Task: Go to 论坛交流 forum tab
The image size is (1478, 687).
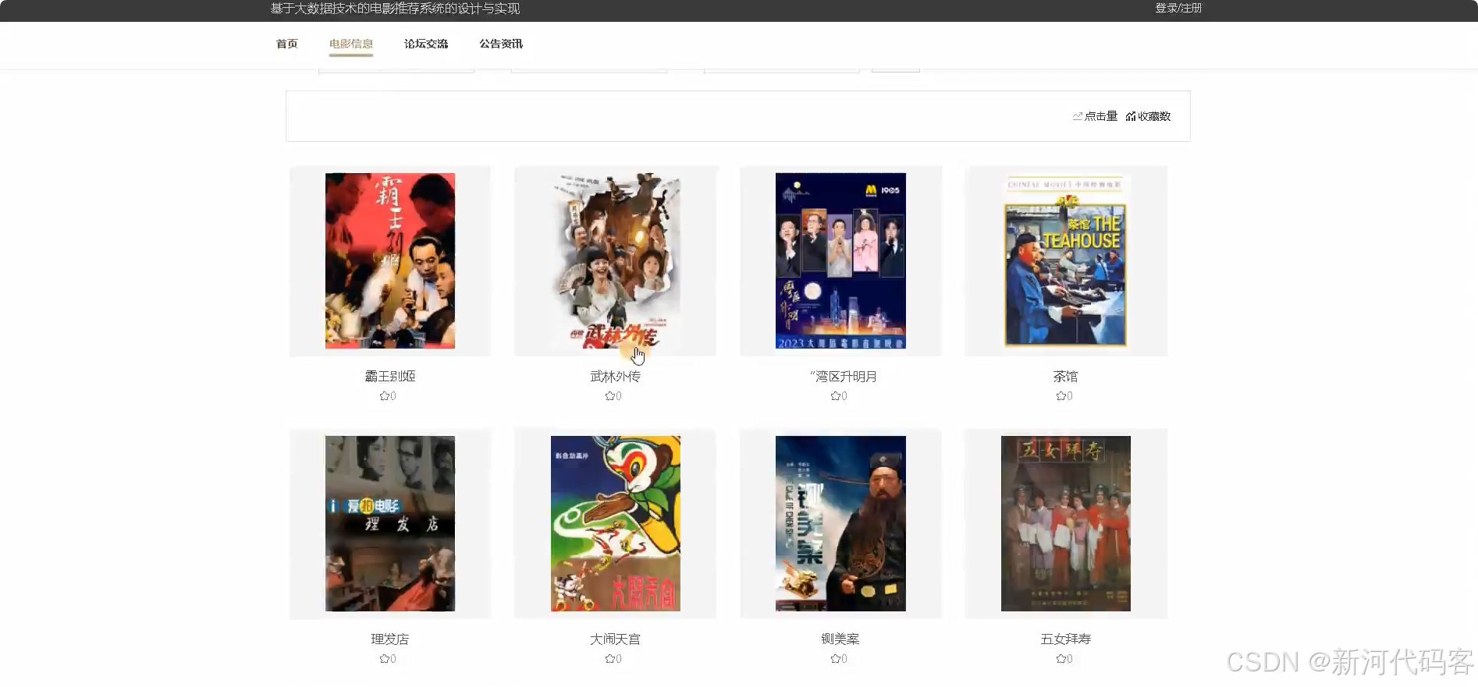Action: point(426,44)
